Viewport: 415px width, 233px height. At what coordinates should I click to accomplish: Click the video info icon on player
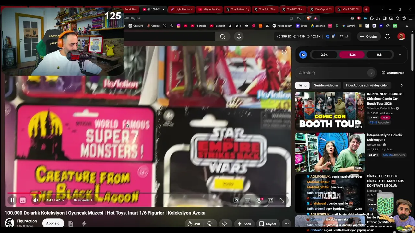[284, 52]
